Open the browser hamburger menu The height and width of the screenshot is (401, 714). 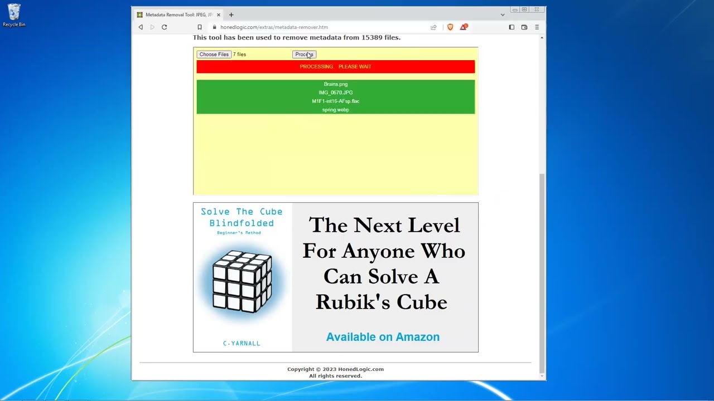(x=537, y=27)
